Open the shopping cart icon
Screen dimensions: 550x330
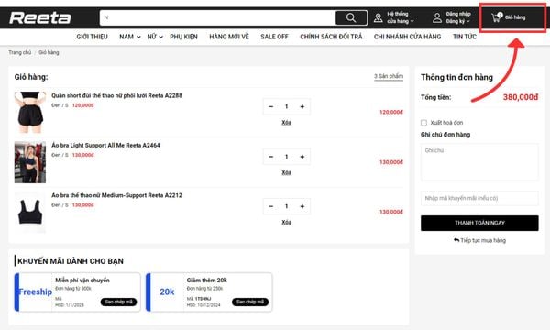click(497, 17)
